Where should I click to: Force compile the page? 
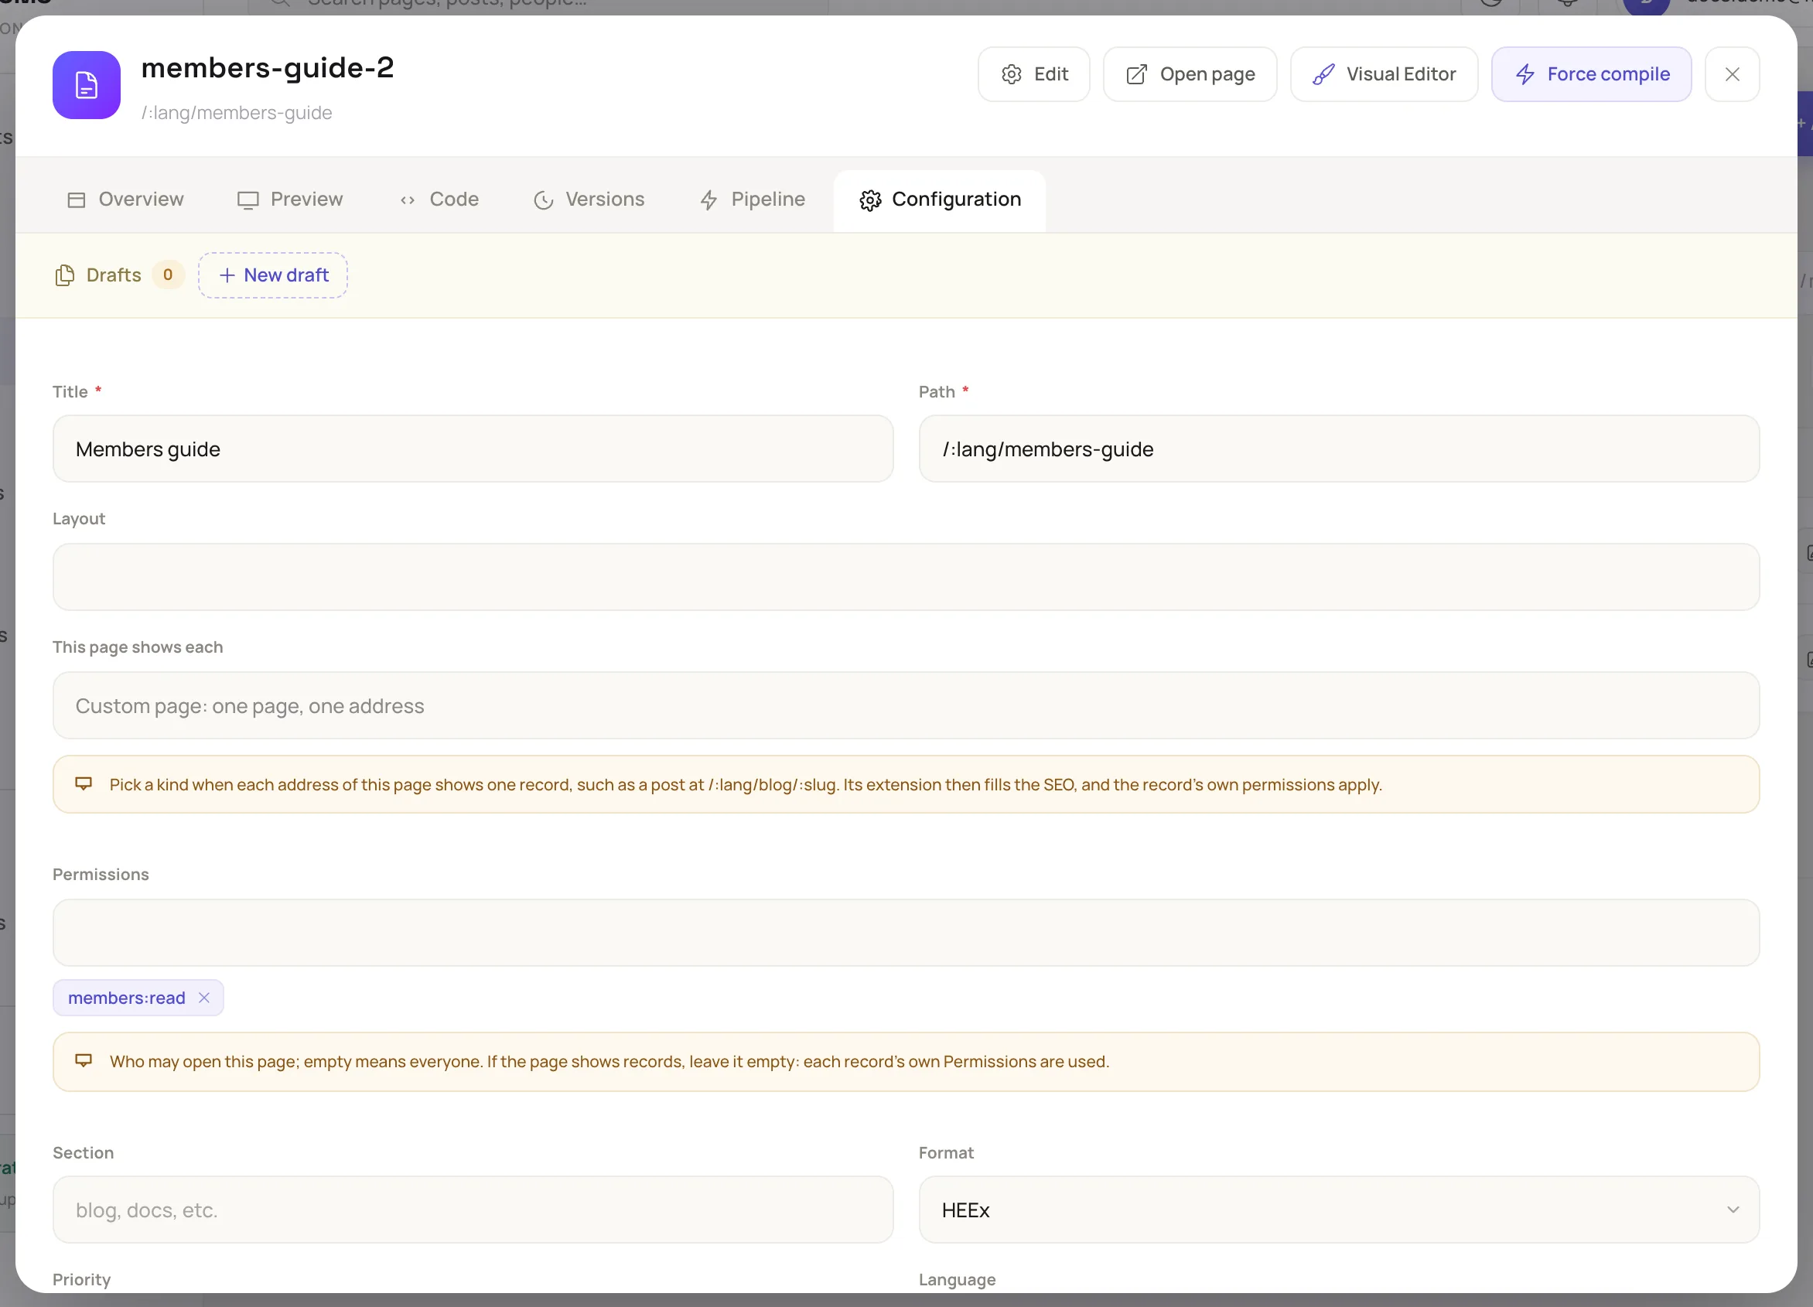(x=1591, y=74)
